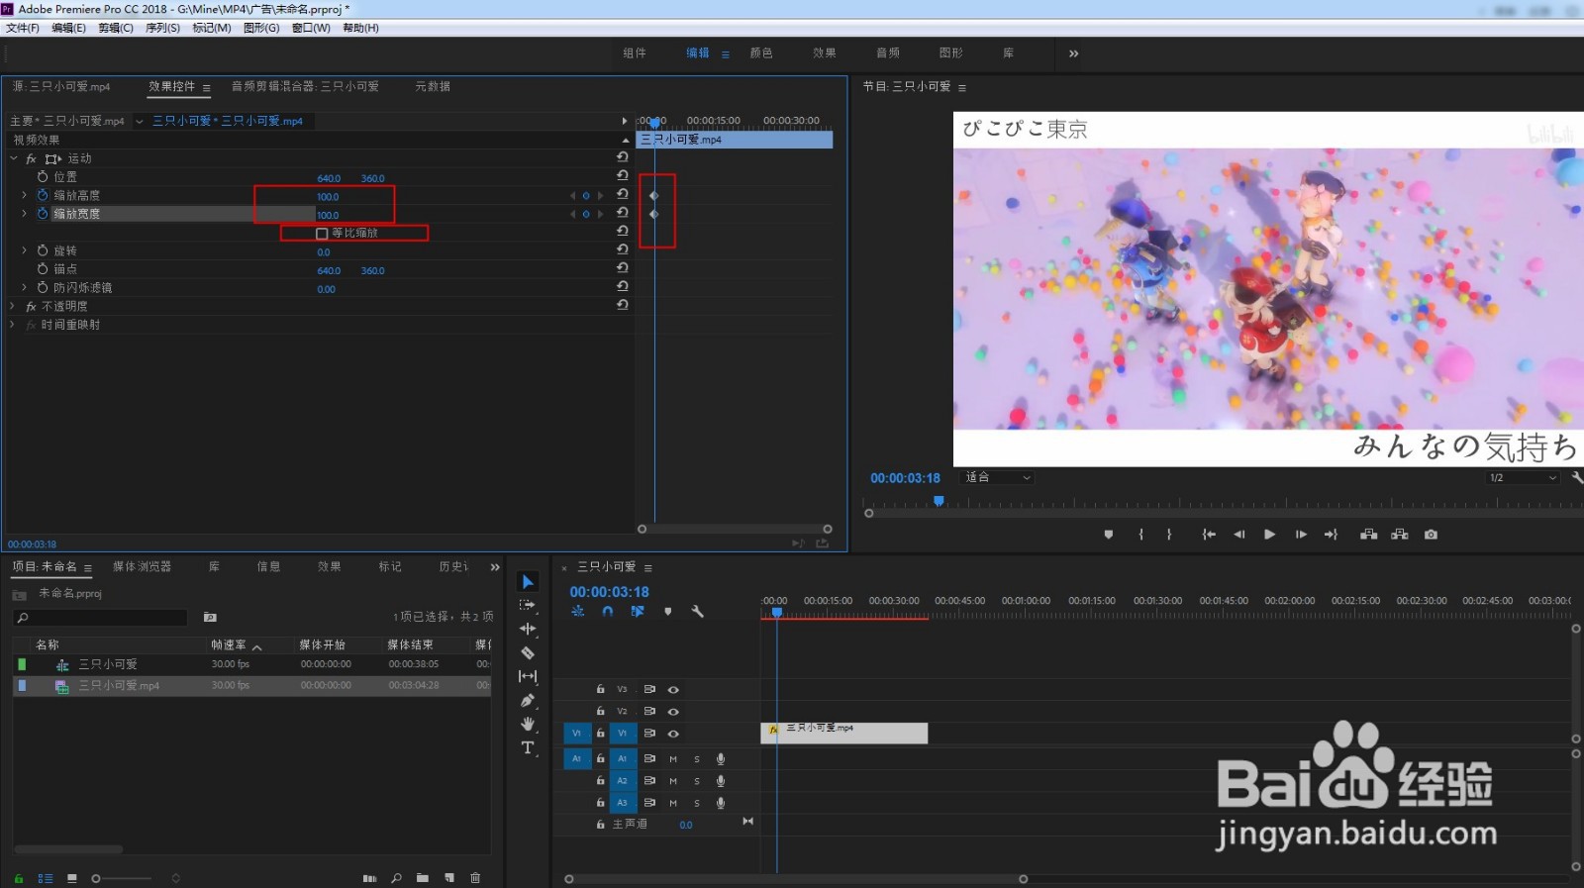Click Go to Out point button
The height and width of the screenshot is (888, 1584).
[1331, 535]
